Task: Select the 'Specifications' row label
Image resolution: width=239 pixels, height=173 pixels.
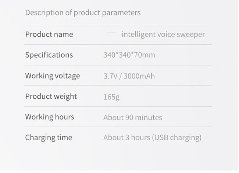Action: click(49, 55)
